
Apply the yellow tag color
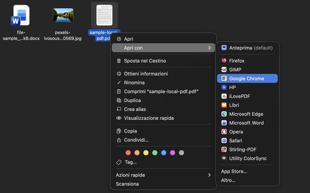click(x=146, y=153)
